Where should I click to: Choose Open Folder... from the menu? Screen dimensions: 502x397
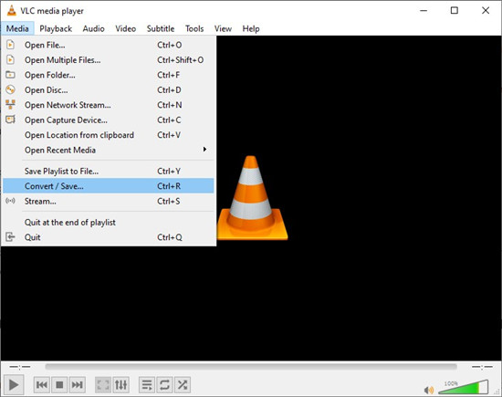pos(109,75)
